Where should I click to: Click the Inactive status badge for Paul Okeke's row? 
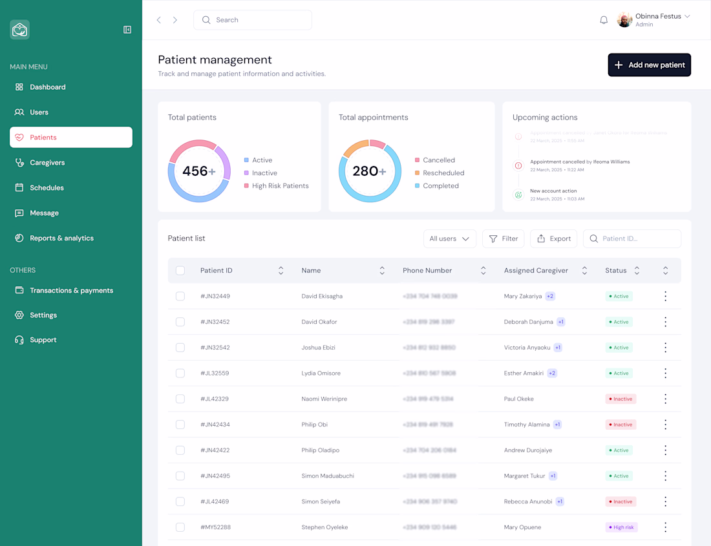pos(621,399)
